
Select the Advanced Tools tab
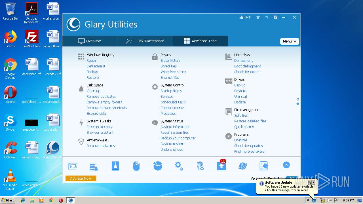pyautogui.click(x=200, y=41)
